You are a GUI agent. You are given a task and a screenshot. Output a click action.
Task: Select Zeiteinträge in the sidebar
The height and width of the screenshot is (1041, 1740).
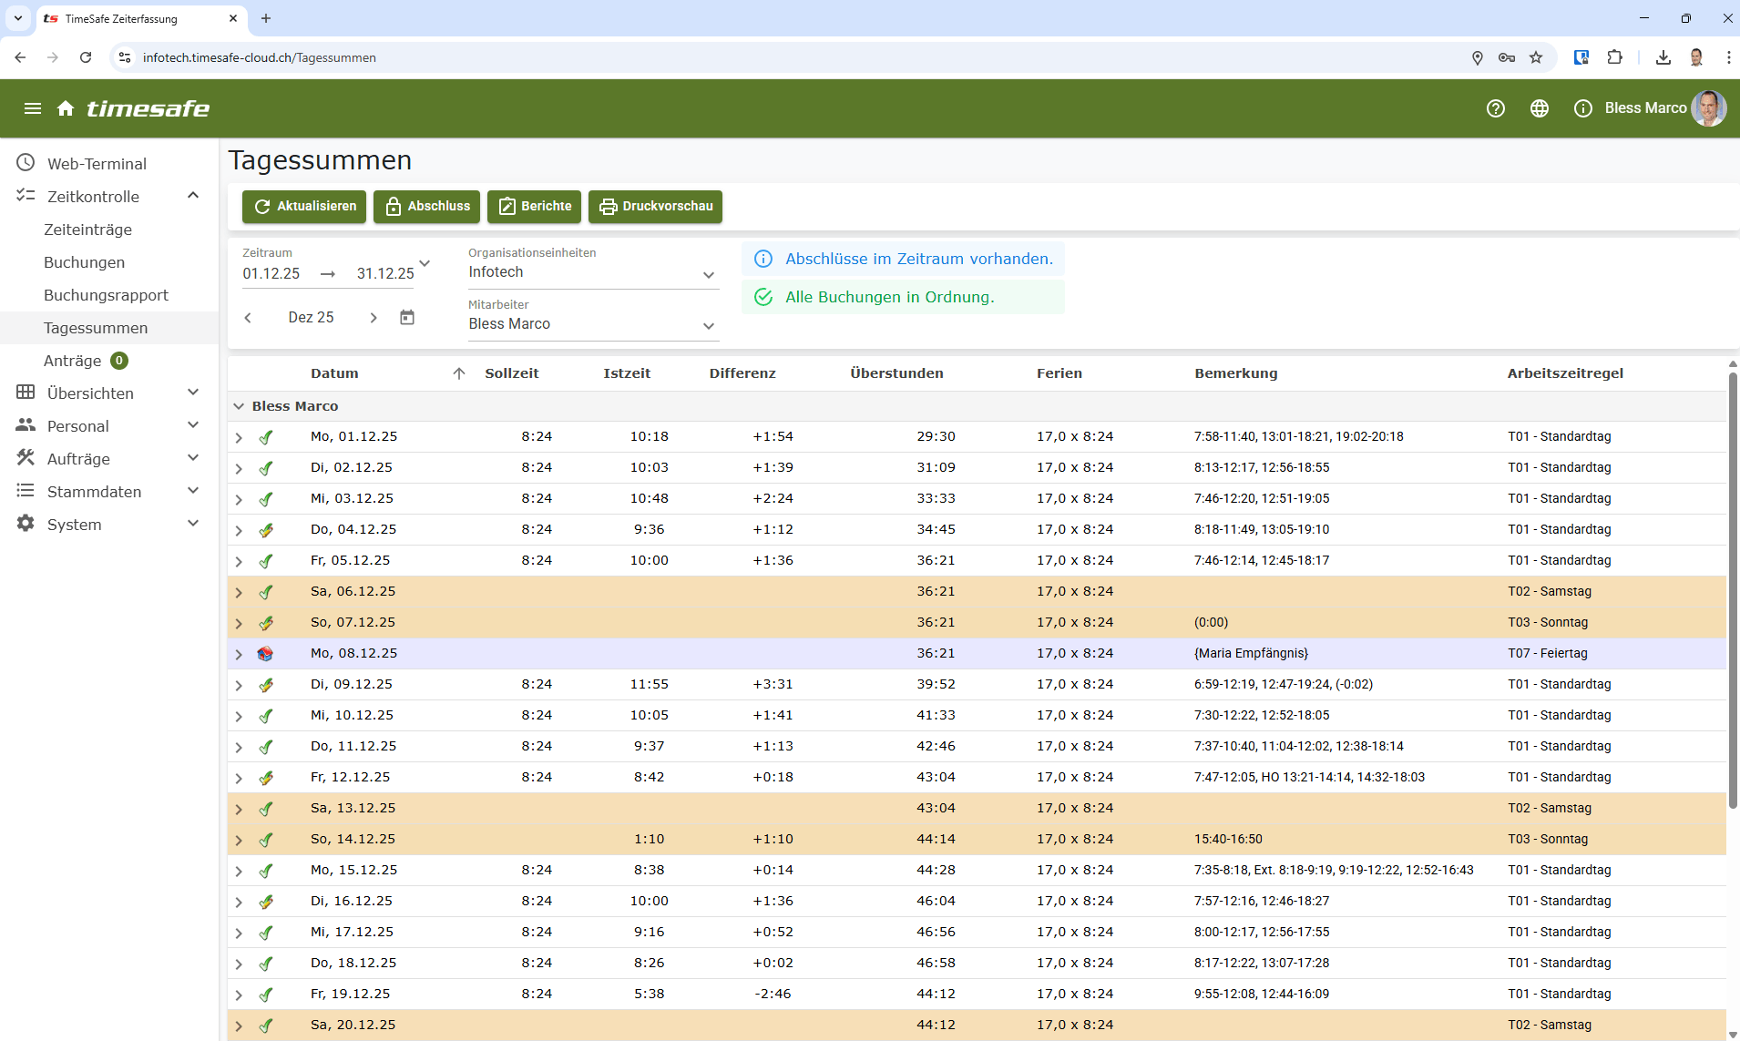pos(87,230)
